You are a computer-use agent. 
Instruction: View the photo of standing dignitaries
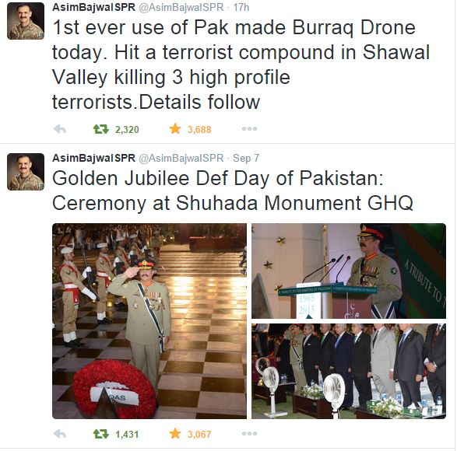pyautogui.click(x=349, y=371)
